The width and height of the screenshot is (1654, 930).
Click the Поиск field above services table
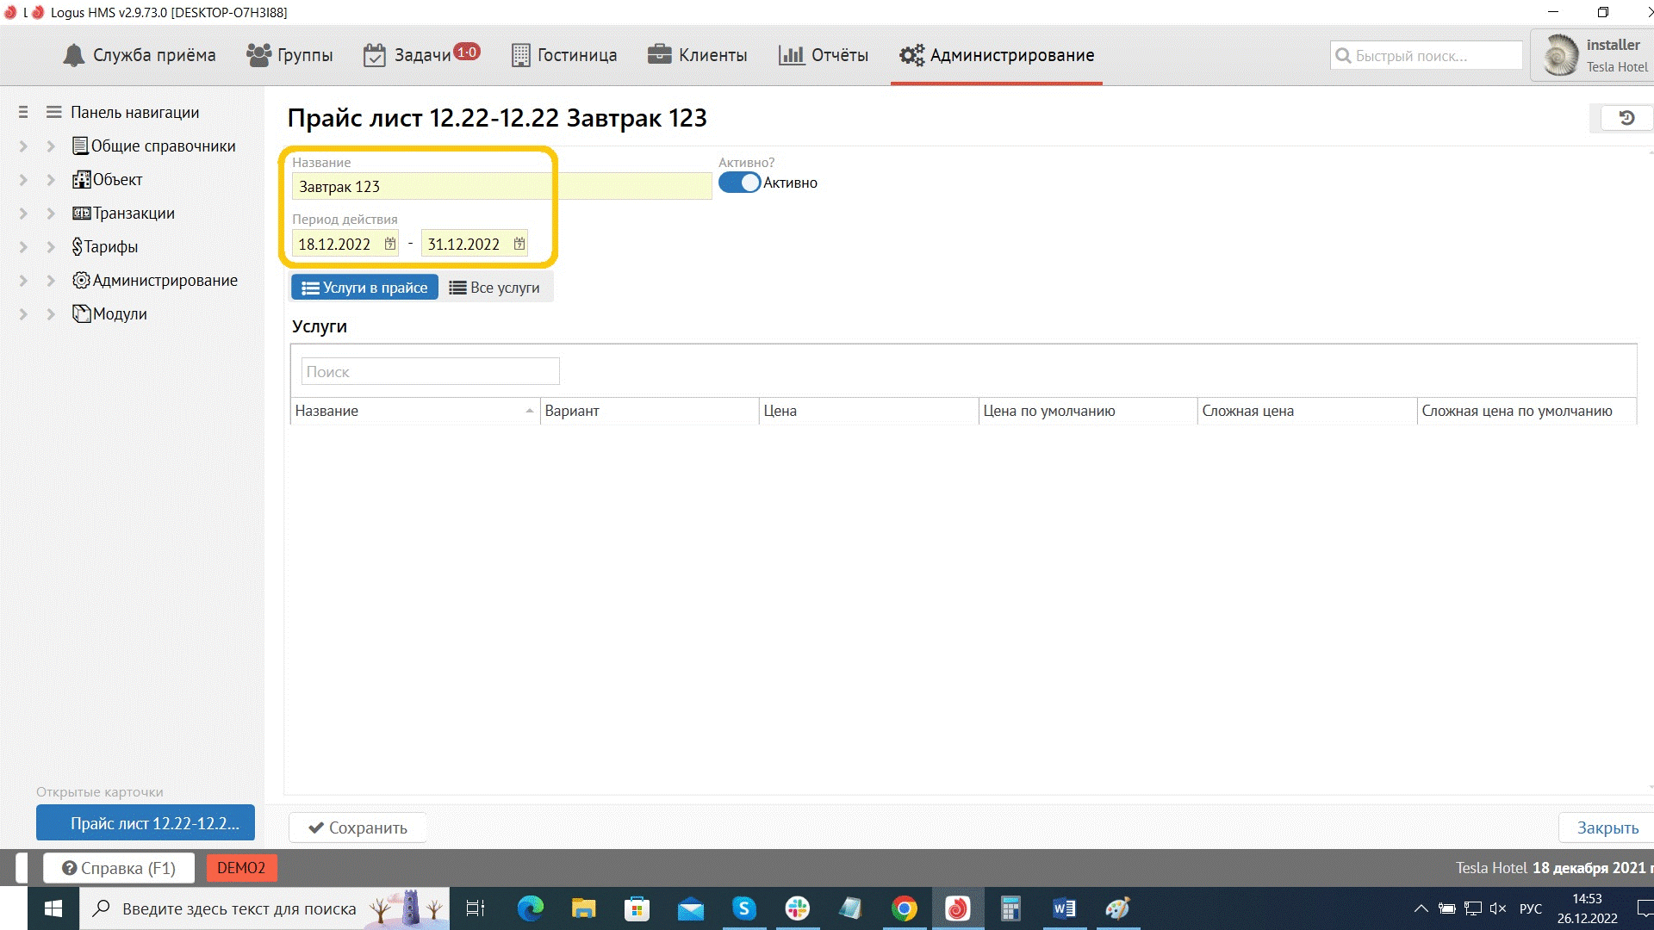coord(430,372)
